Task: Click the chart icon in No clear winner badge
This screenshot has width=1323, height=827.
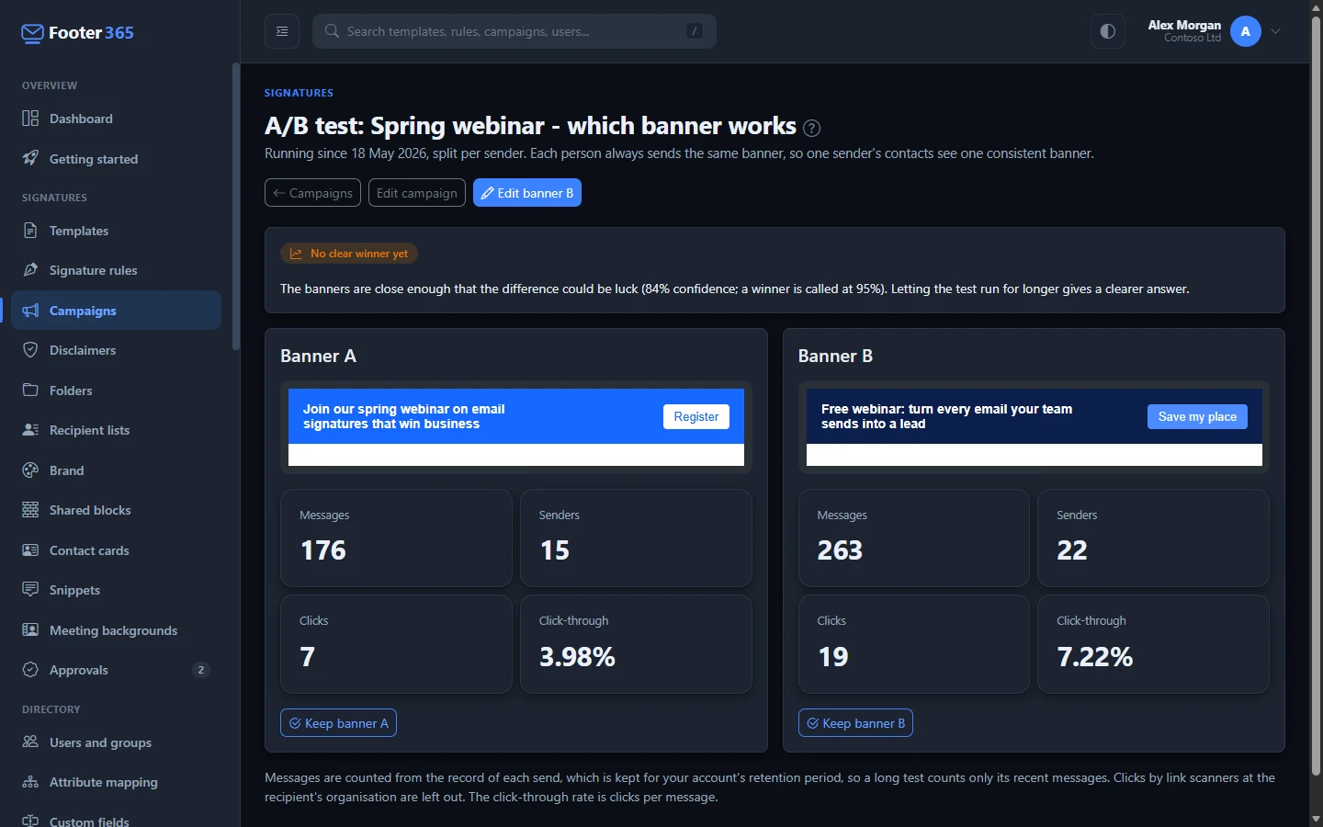Action: (x=296, y=254)
